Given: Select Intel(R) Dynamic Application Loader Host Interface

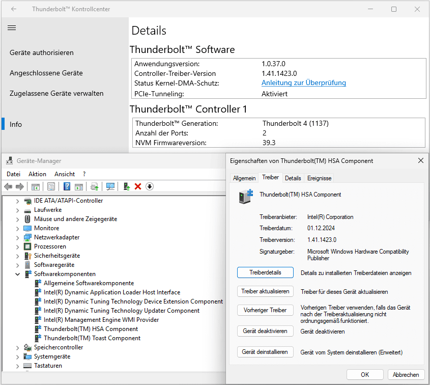Looking at the screenshot, I should [x=112, y=292].
